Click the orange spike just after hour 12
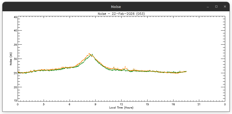Image resolution: width=232 pixels, height=114 pixels. [x=125, y=67]
